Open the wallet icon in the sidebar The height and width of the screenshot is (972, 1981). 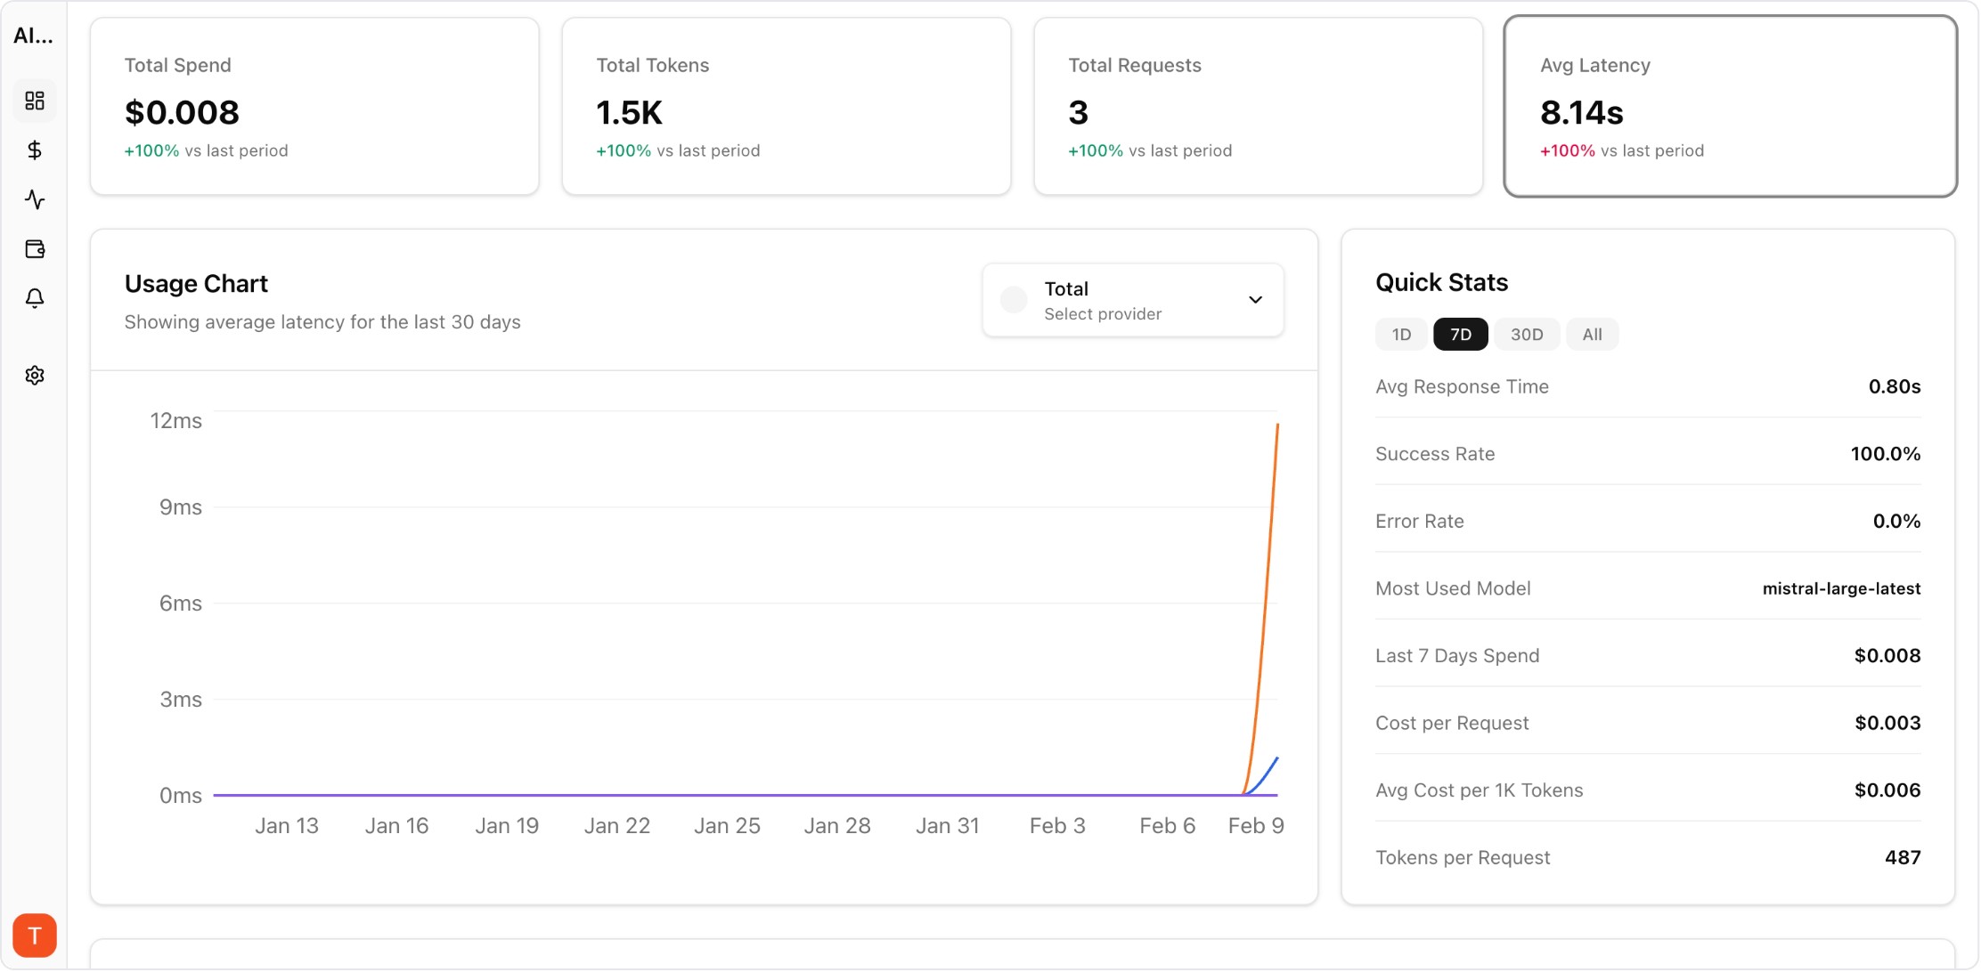35,249
